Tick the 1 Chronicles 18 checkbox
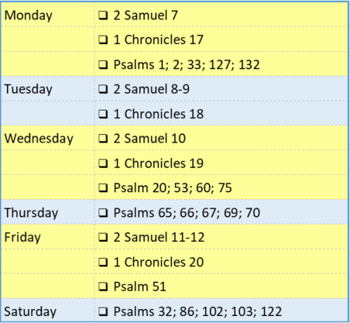This screenshot has width=350, height=323. tap(103, 114)
